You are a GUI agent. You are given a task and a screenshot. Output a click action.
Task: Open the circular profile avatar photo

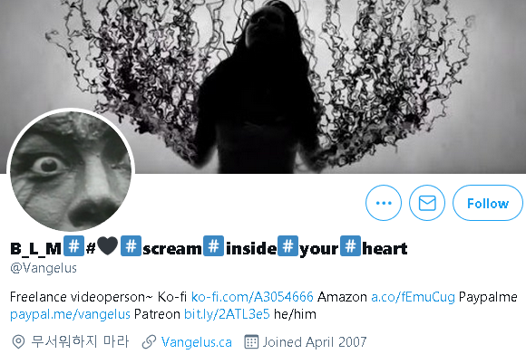click(x=71, y=171)
